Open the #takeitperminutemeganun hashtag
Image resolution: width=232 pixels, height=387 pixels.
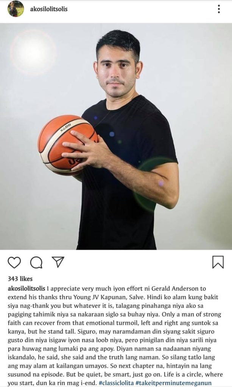(x=173, y=383)
